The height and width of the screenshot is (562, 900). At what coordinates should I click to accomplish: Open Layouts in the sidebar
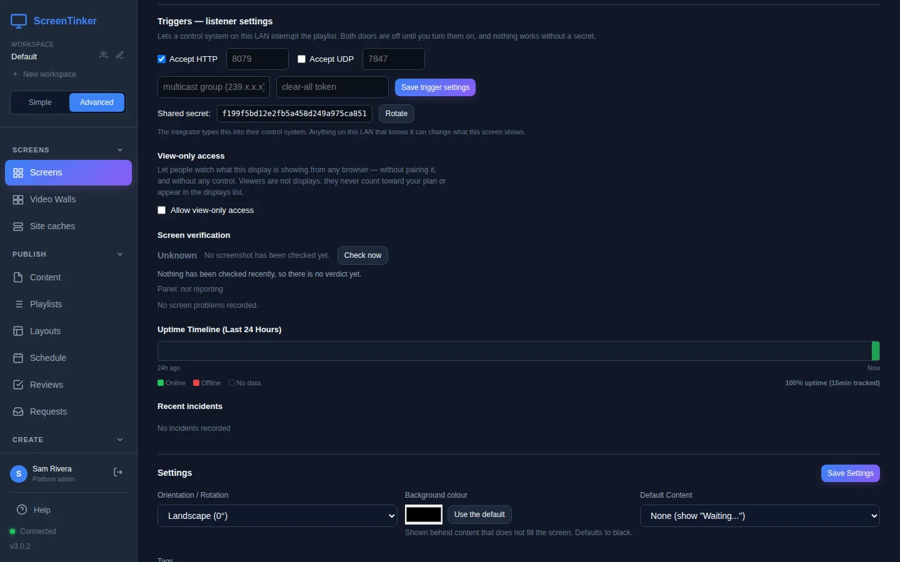coord(68,331)
